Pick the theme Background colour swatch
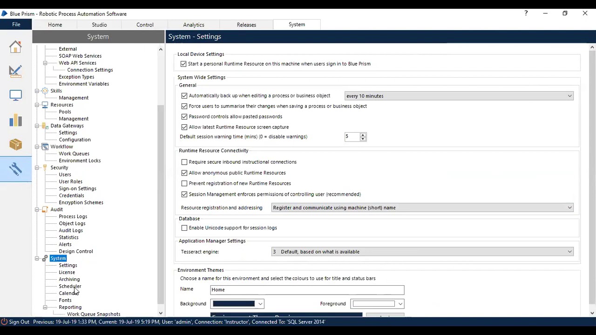This screenshot has width=596, height=335. pos(237,304)
